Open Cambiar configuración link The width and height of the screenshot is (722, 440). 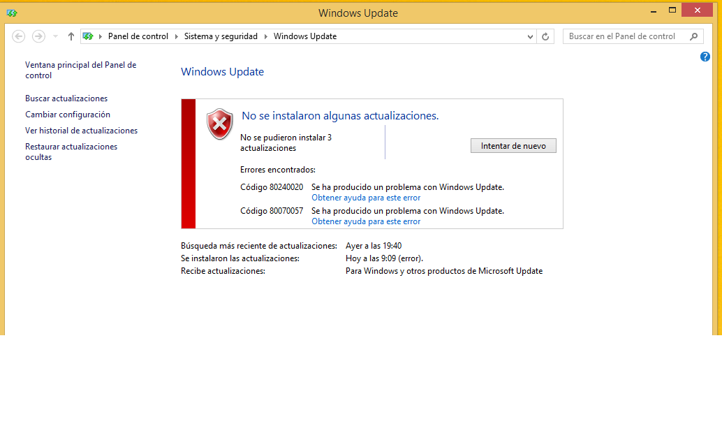[68, 115]
